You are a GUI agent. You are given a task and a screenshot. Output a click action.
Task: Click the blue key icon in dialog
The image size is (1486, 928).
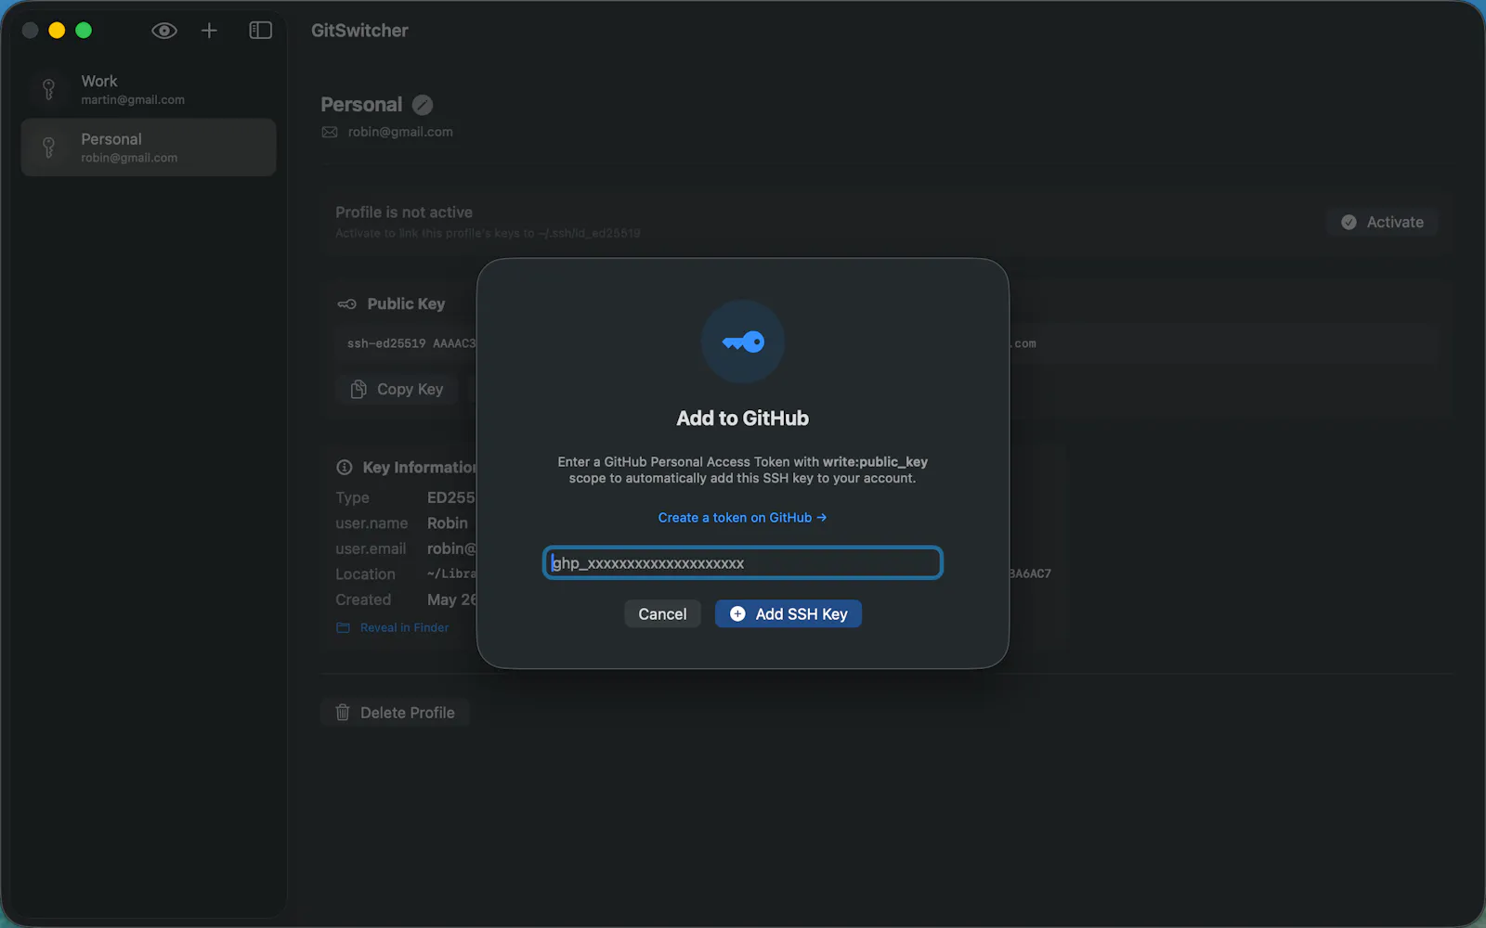[743, 342]
